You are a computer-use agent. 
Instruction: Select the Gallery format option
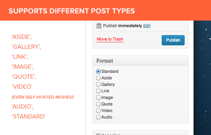tap(98, 85)
